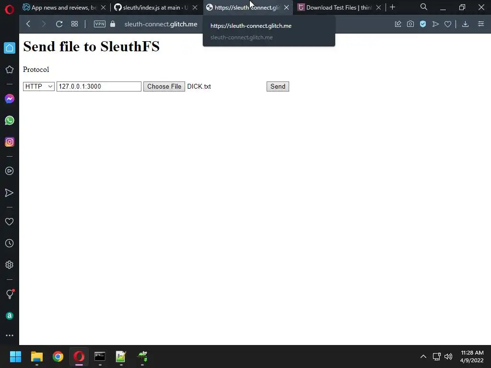Close the 'sleuth/index.js at main' tab

pyautogui.click(x=195, y=8)
